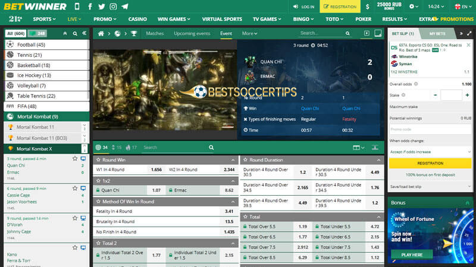Select Football (45) in sports list

47,44
